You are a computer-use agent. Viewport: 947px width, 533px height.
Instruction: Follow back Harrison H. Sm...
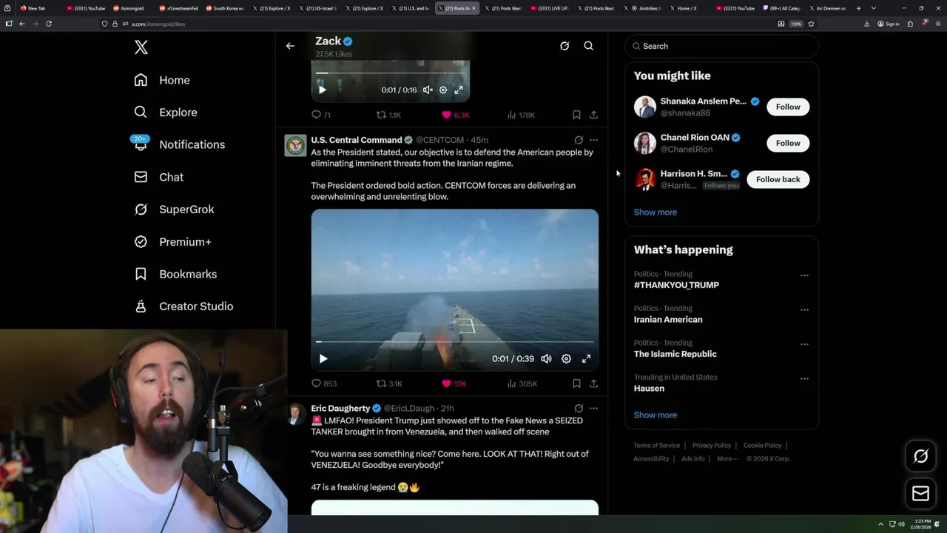click(778, 179)
